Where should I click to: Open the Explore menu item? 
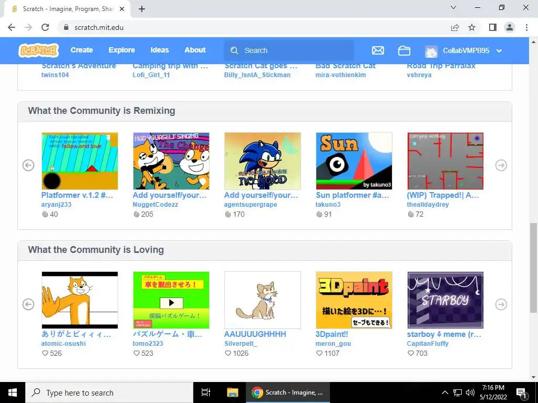point(122,50)
